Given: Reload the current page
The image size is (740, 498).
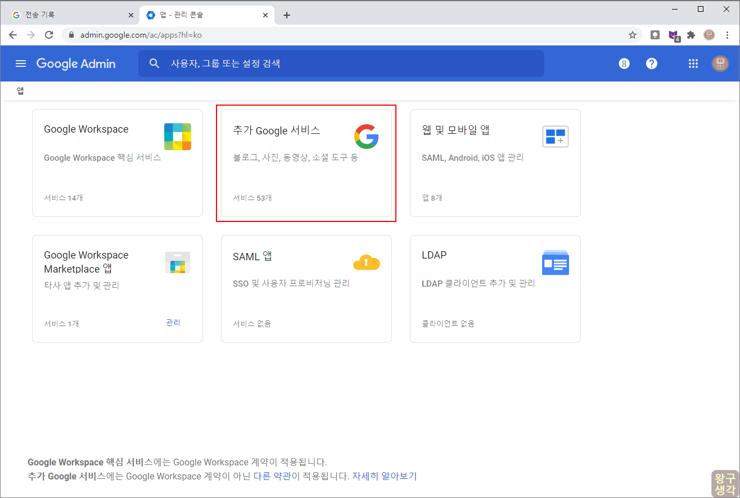Looking at the screenshot, I should (x=49, y=35).
